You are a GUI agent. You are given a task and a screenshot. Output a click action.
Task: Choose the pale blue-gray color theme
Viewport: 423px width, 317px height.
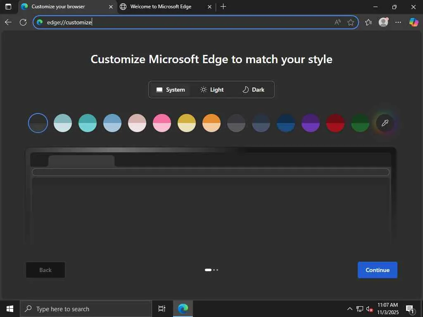(63, 123)
